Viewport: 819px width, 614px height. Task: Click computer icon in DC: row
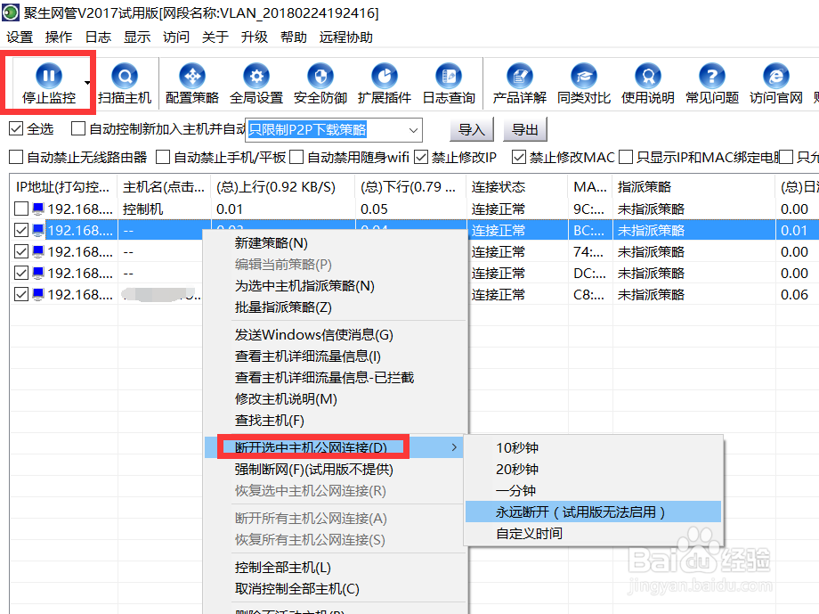(x=38, y=274)
